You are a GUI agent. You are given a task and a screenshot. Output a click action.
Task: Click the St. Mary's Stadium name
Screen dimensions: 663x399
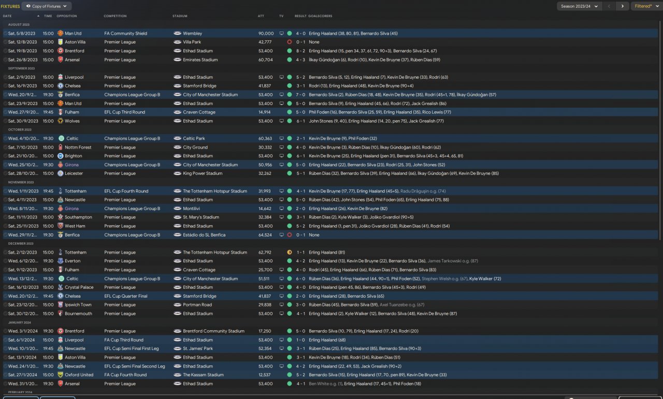coord(201,217)
